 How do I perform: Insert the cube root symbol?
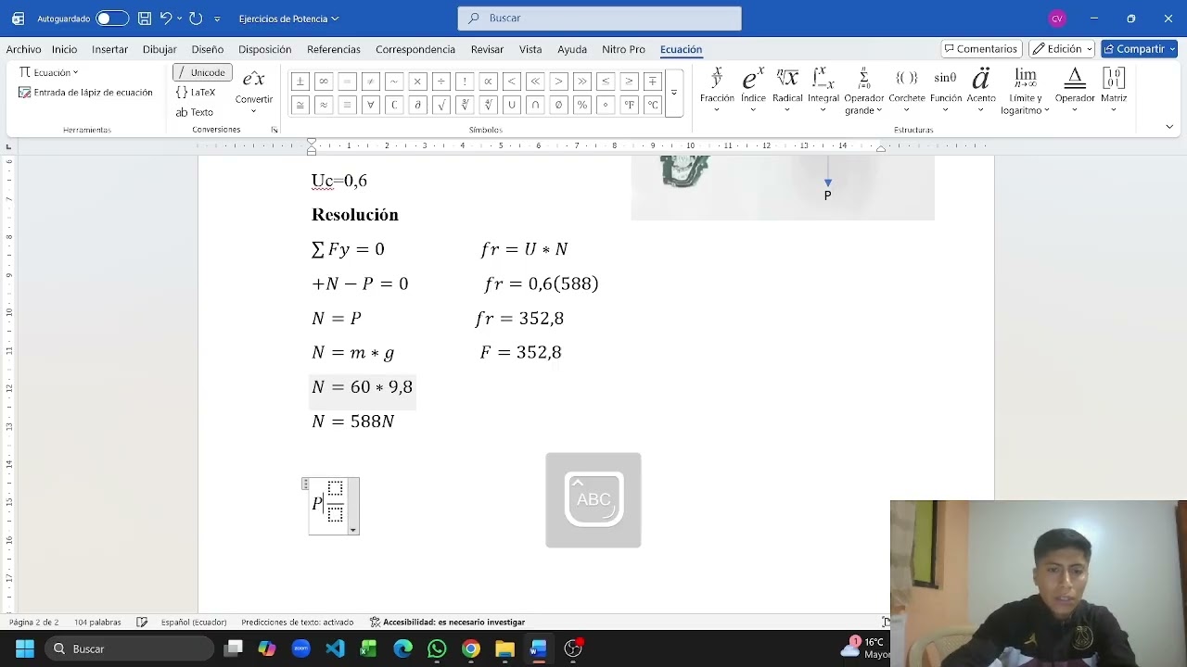(x=465, y=105)
